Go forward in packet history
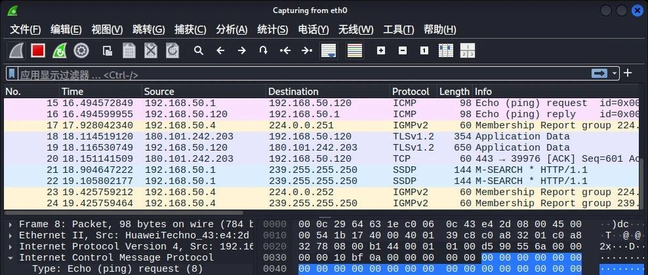Screen dimensions: 648x275 tap(242, 50)
